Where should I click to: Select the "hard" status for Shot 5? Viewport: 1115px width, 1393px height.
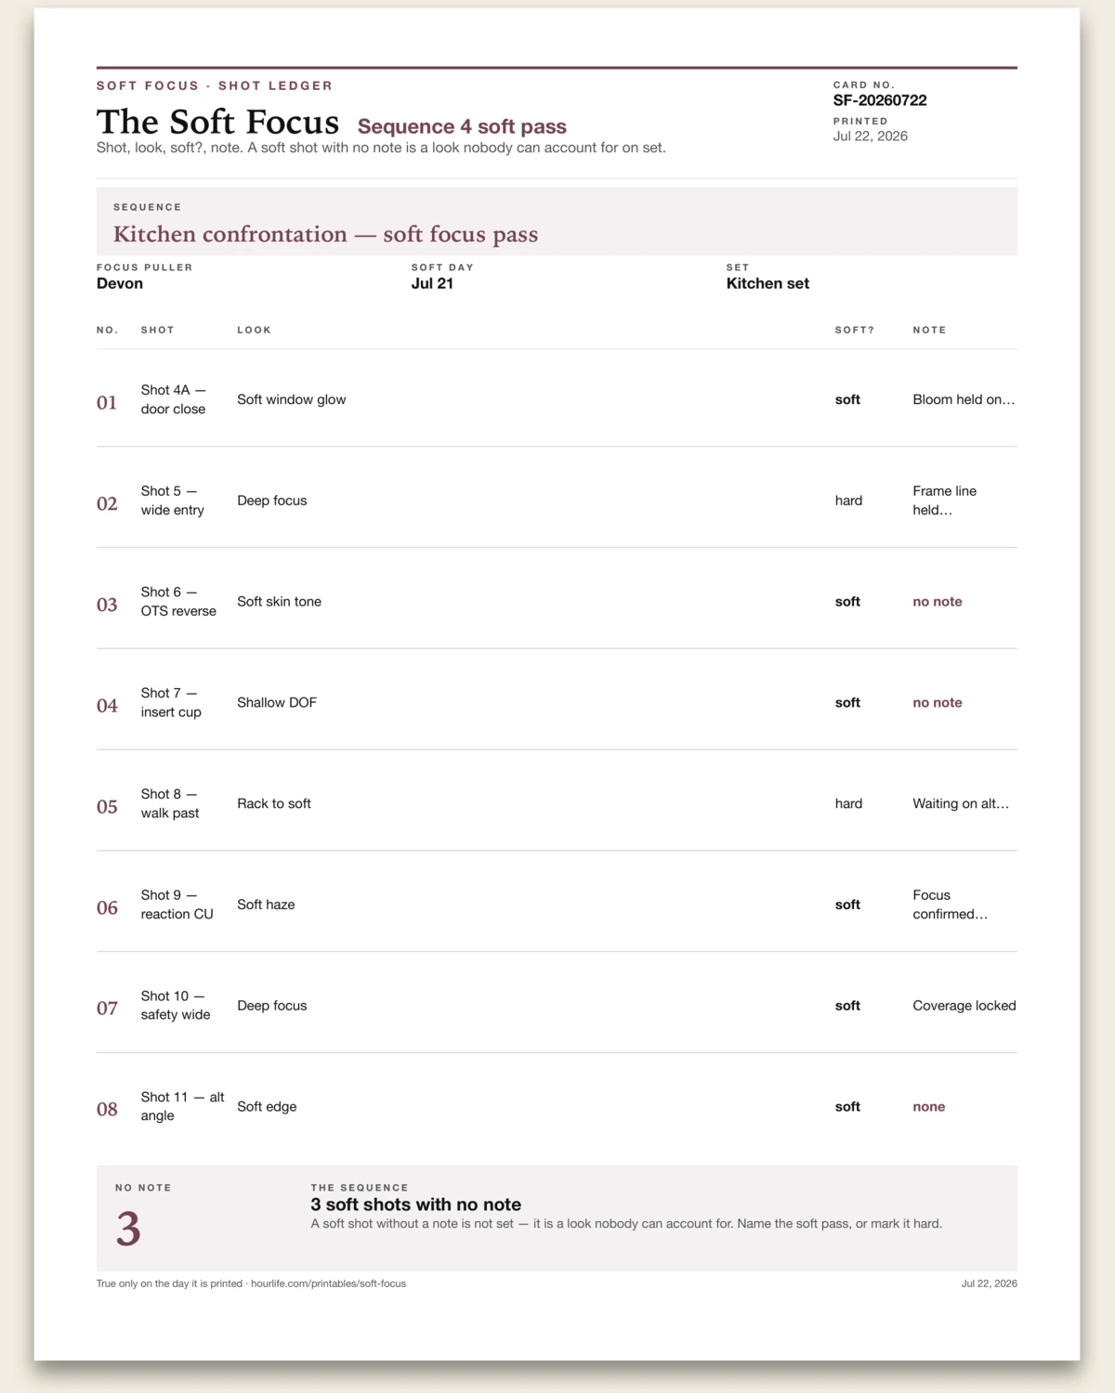[x=848, y=501]
